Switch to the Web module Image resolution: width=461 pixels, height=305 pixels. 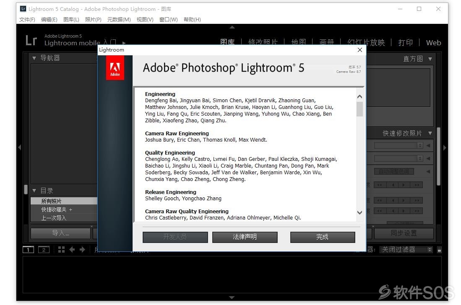point(434,43)
